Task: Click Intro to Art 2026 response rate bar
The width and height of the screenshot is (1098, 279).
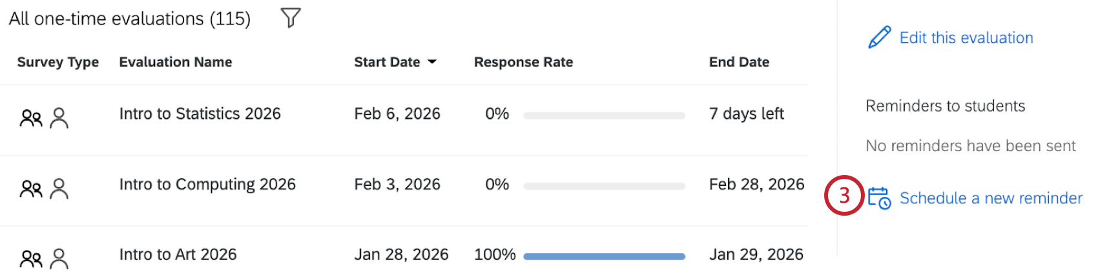Action: pos(604,256)
